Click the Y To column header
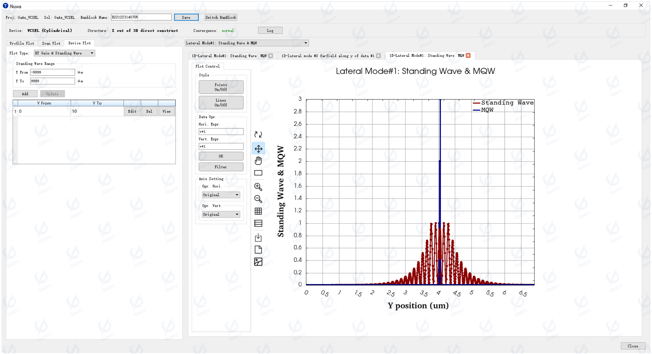 97,103
